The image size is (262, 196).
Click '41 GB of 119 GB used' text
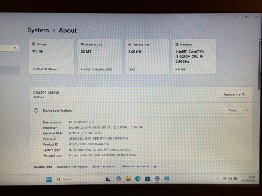(x=46, y=69)
